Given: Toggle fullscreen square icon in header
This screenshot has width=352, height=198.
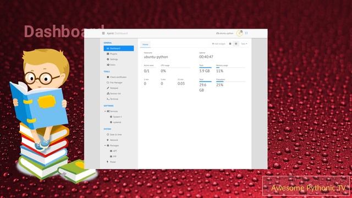Looking at the screenshot, I should click(x=246, y=33).
